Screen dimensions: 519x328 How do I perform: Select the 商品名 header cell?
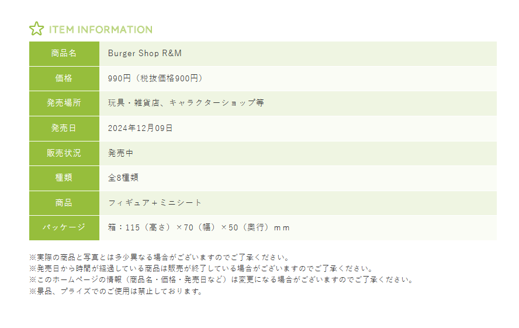pyautogui.click(x=64, y=53)
